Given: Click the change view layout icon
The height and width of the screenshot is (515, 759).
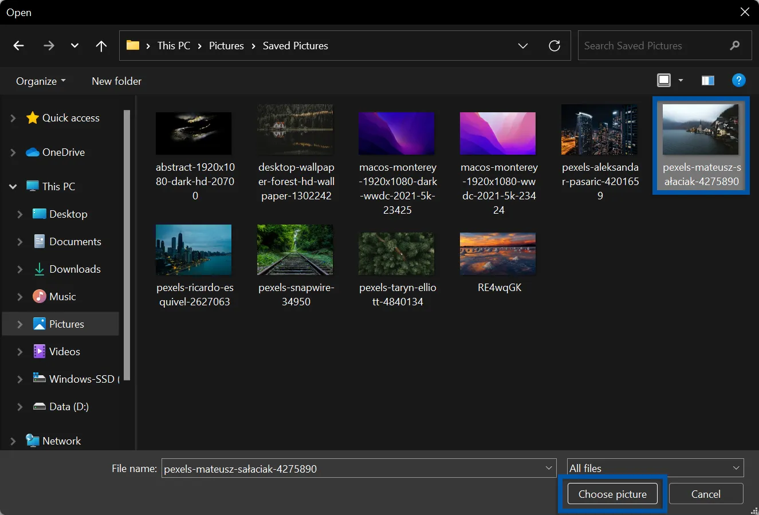Looking at the screenshot, I should 664,81.
